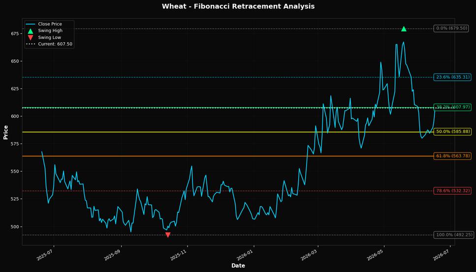Click the cyan line sample in the legend

tap(31, 24)
